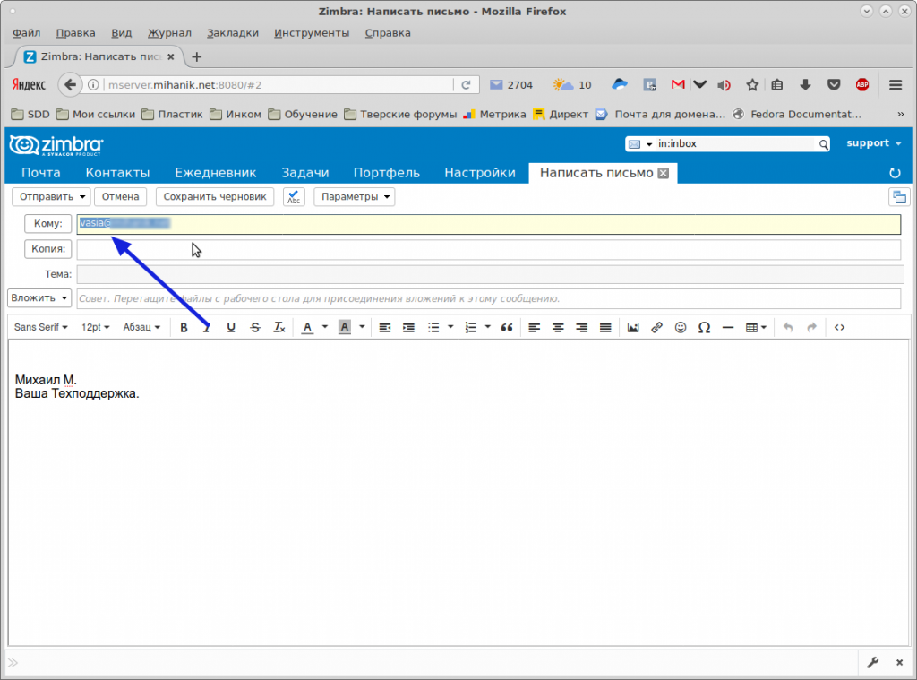Click into the in:inbox search field

point(736,144)
